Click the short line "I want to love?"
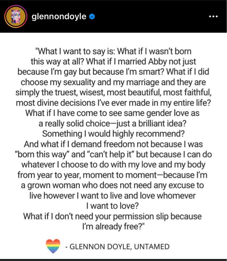Screen dimensions: 227x261 coord(112,206)
